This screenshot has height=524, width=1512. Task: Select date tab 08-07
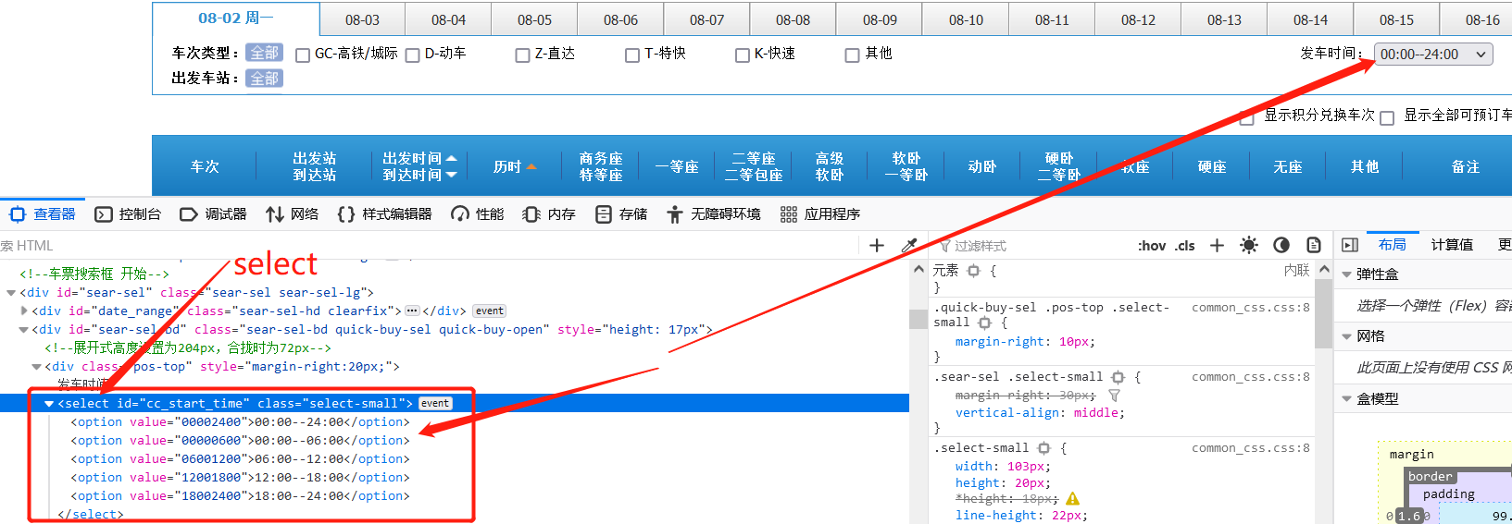[x=706, y=19]
